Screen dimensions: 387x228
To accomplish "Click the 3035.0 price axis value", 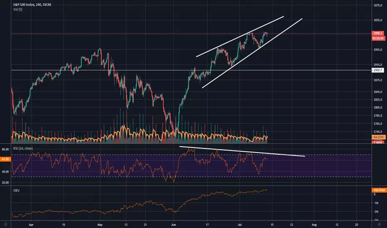I will (378, 20).
